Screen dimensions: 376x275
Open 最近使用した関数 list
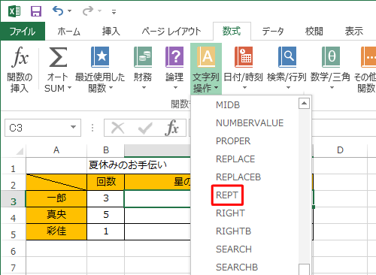[100, 69]
